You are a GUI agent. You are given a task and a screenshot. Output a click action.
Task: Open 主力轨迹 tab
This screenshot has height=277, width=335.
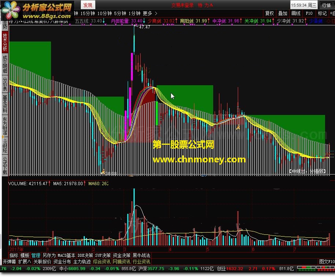click(x=82, y=262)
